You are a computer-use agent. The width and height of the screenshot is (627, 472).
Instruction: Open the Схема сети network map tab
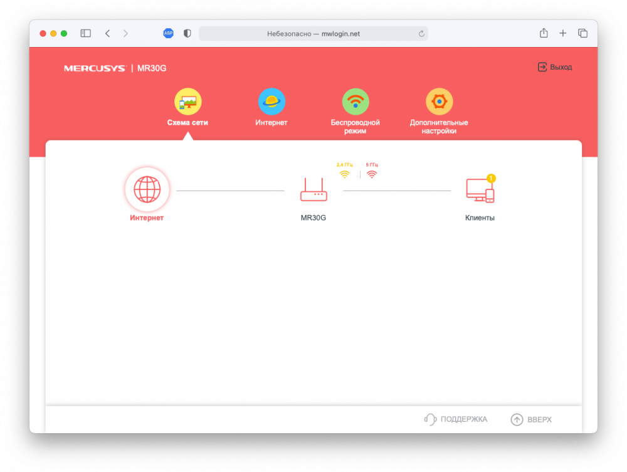tap(187, 107)
